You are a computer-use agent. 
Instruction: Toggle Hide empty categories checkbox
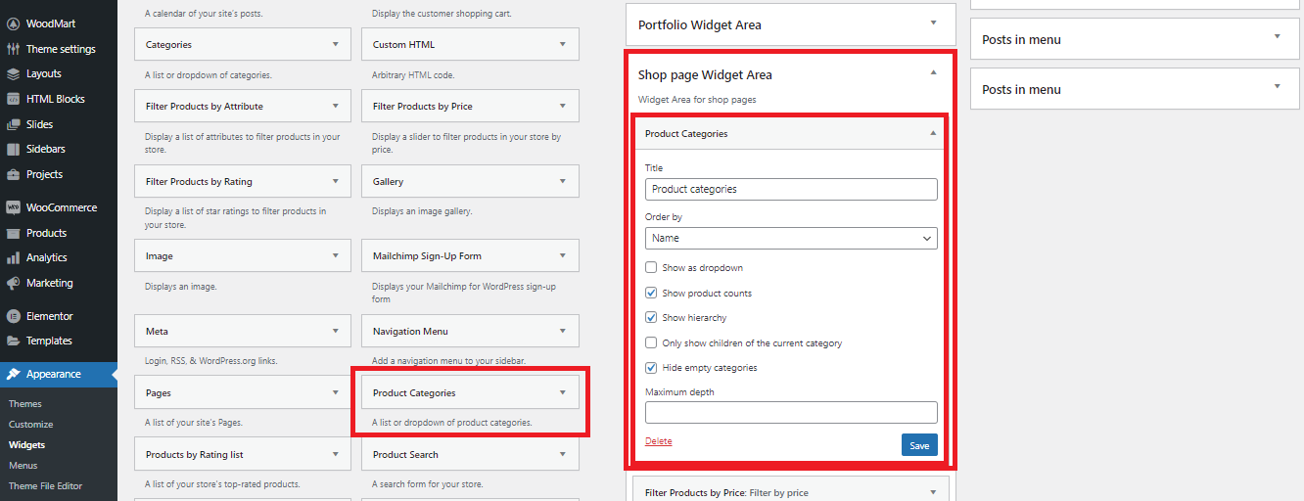pos(651,368)
